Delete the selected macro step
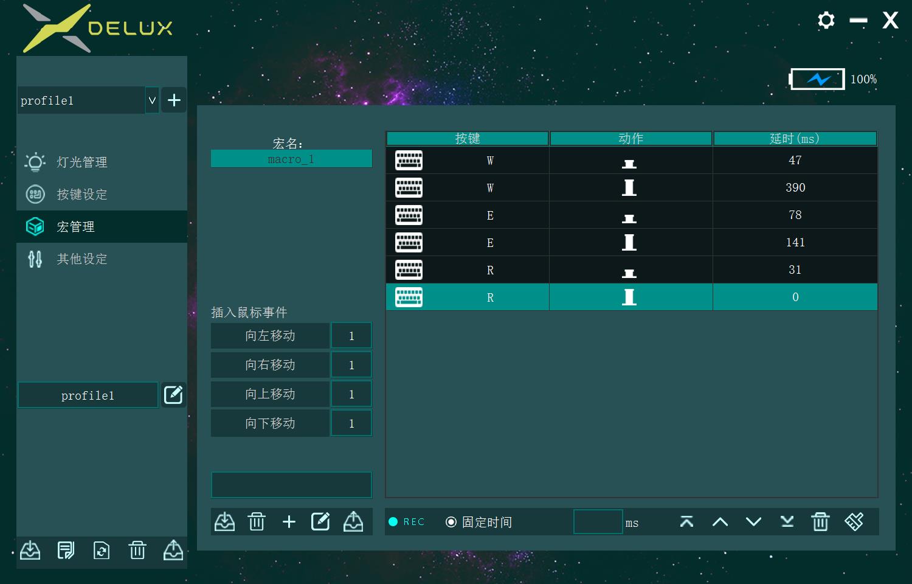912x584 pixels. coord(820,521)
